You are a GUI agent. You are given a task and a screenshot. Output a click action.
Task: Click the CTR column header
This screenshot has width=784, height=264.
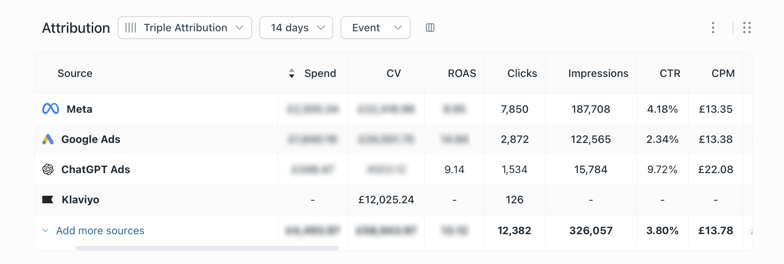[670, 73]
